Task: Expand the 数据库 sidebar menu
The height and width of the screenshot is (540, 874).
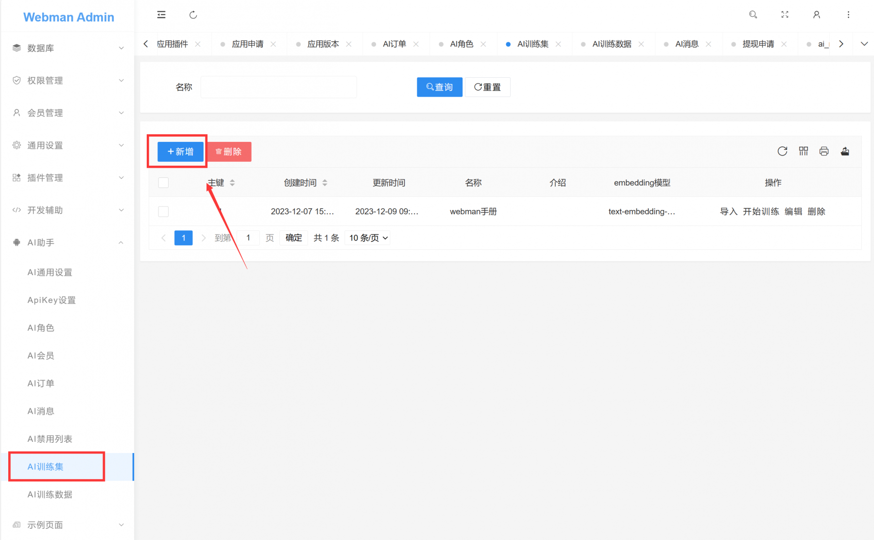Action: click(68, 48)
